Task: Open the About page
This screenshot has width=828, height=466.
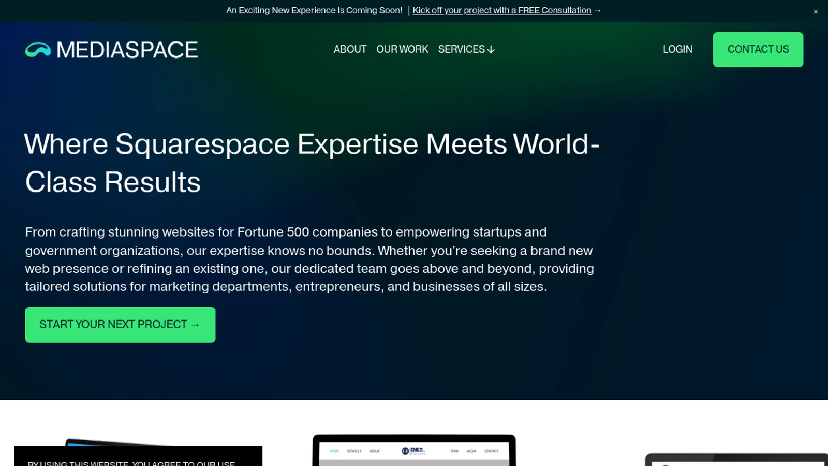Action: 350,49
